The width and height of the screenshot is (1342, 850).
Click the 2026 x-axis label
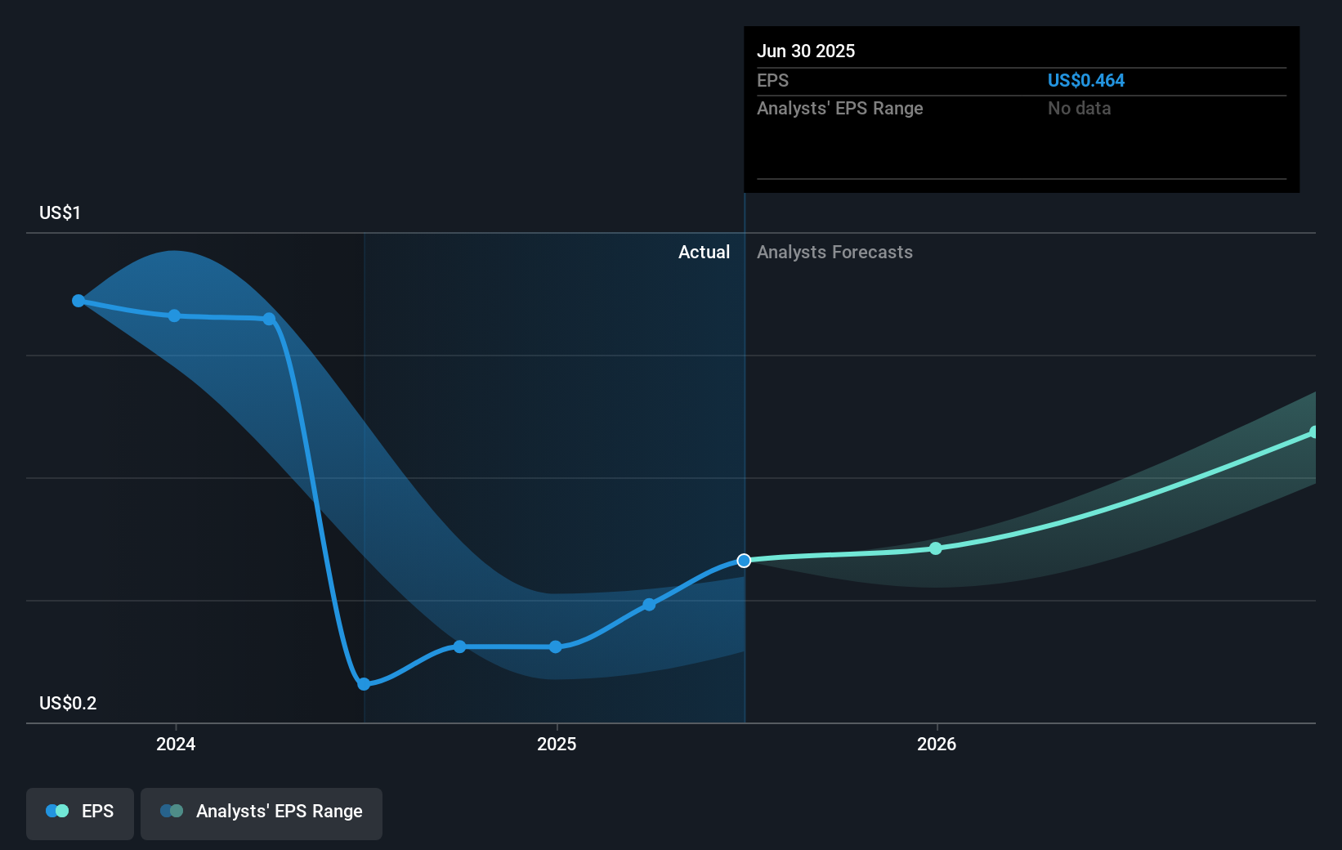[937, 744]
